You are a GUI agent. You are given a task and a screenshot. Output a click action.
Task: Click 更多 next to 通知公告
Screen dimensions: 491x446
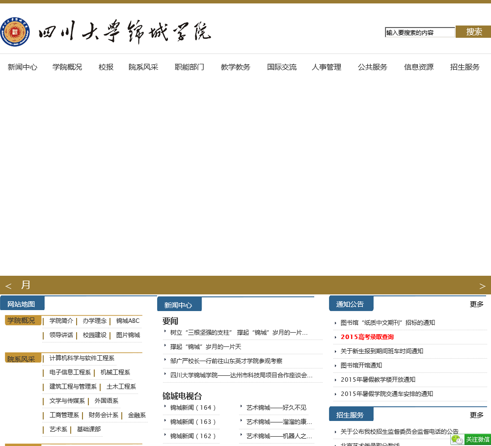pos(477,304)
